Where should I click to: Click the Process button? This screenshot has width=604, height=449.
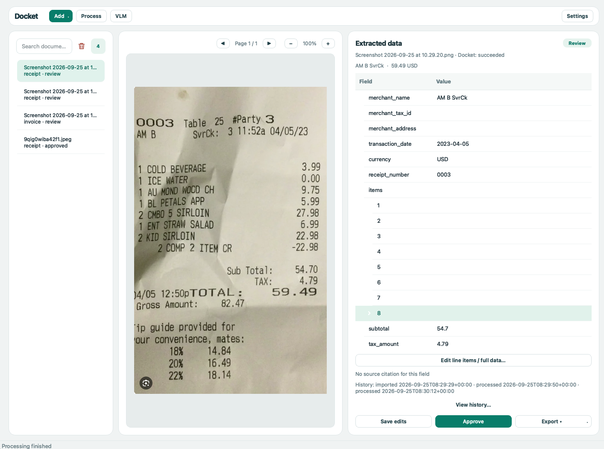click(91, 16)
